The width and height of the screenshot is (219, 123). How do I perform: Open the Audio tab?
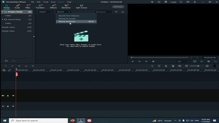point(17,6)
